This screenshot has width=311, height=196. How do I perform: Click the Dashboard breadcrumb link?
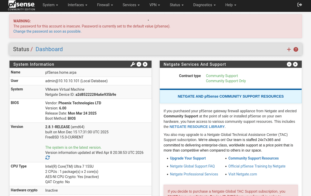point(49,49)
